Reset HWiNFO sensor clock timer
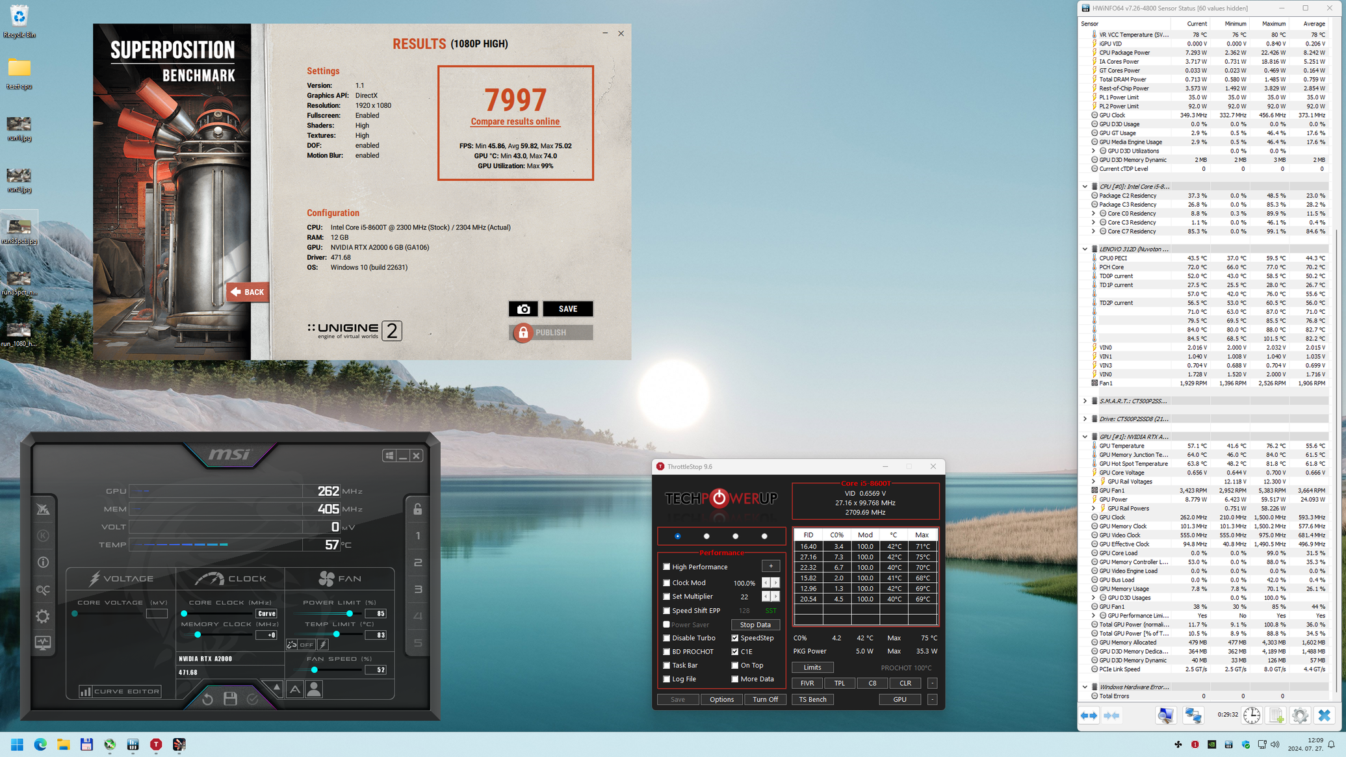Viewport: 1346px width, 757px height. (1251, 715)
